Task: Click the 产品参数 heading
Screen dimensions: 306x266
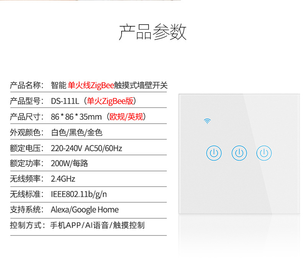Action: [153, 32]
